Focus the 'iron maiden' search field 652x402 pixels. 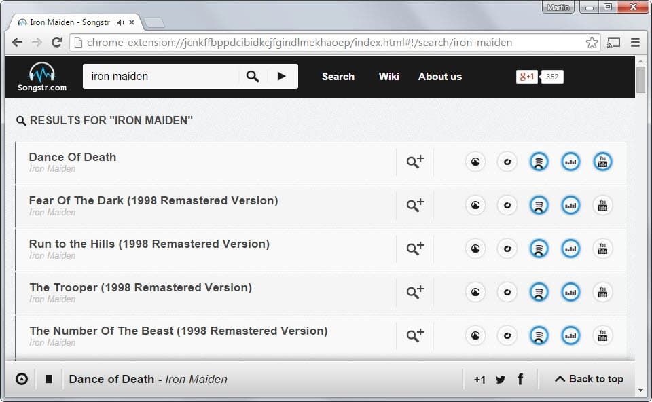[161, 77]
